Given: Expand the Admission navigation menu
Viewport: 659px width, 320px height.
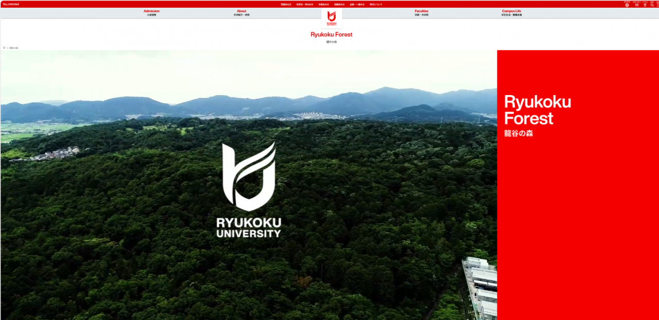Looking at the screenshot, I should 151,12.
